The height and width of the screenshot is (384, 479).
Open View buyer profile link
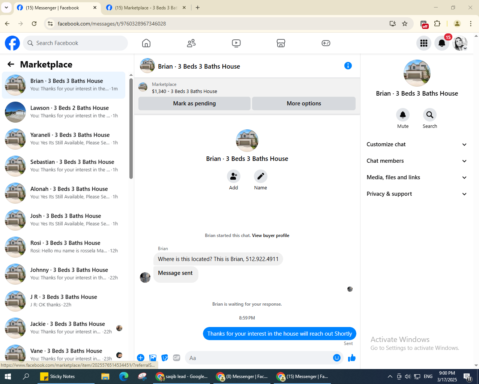click(x=270, y=235)
